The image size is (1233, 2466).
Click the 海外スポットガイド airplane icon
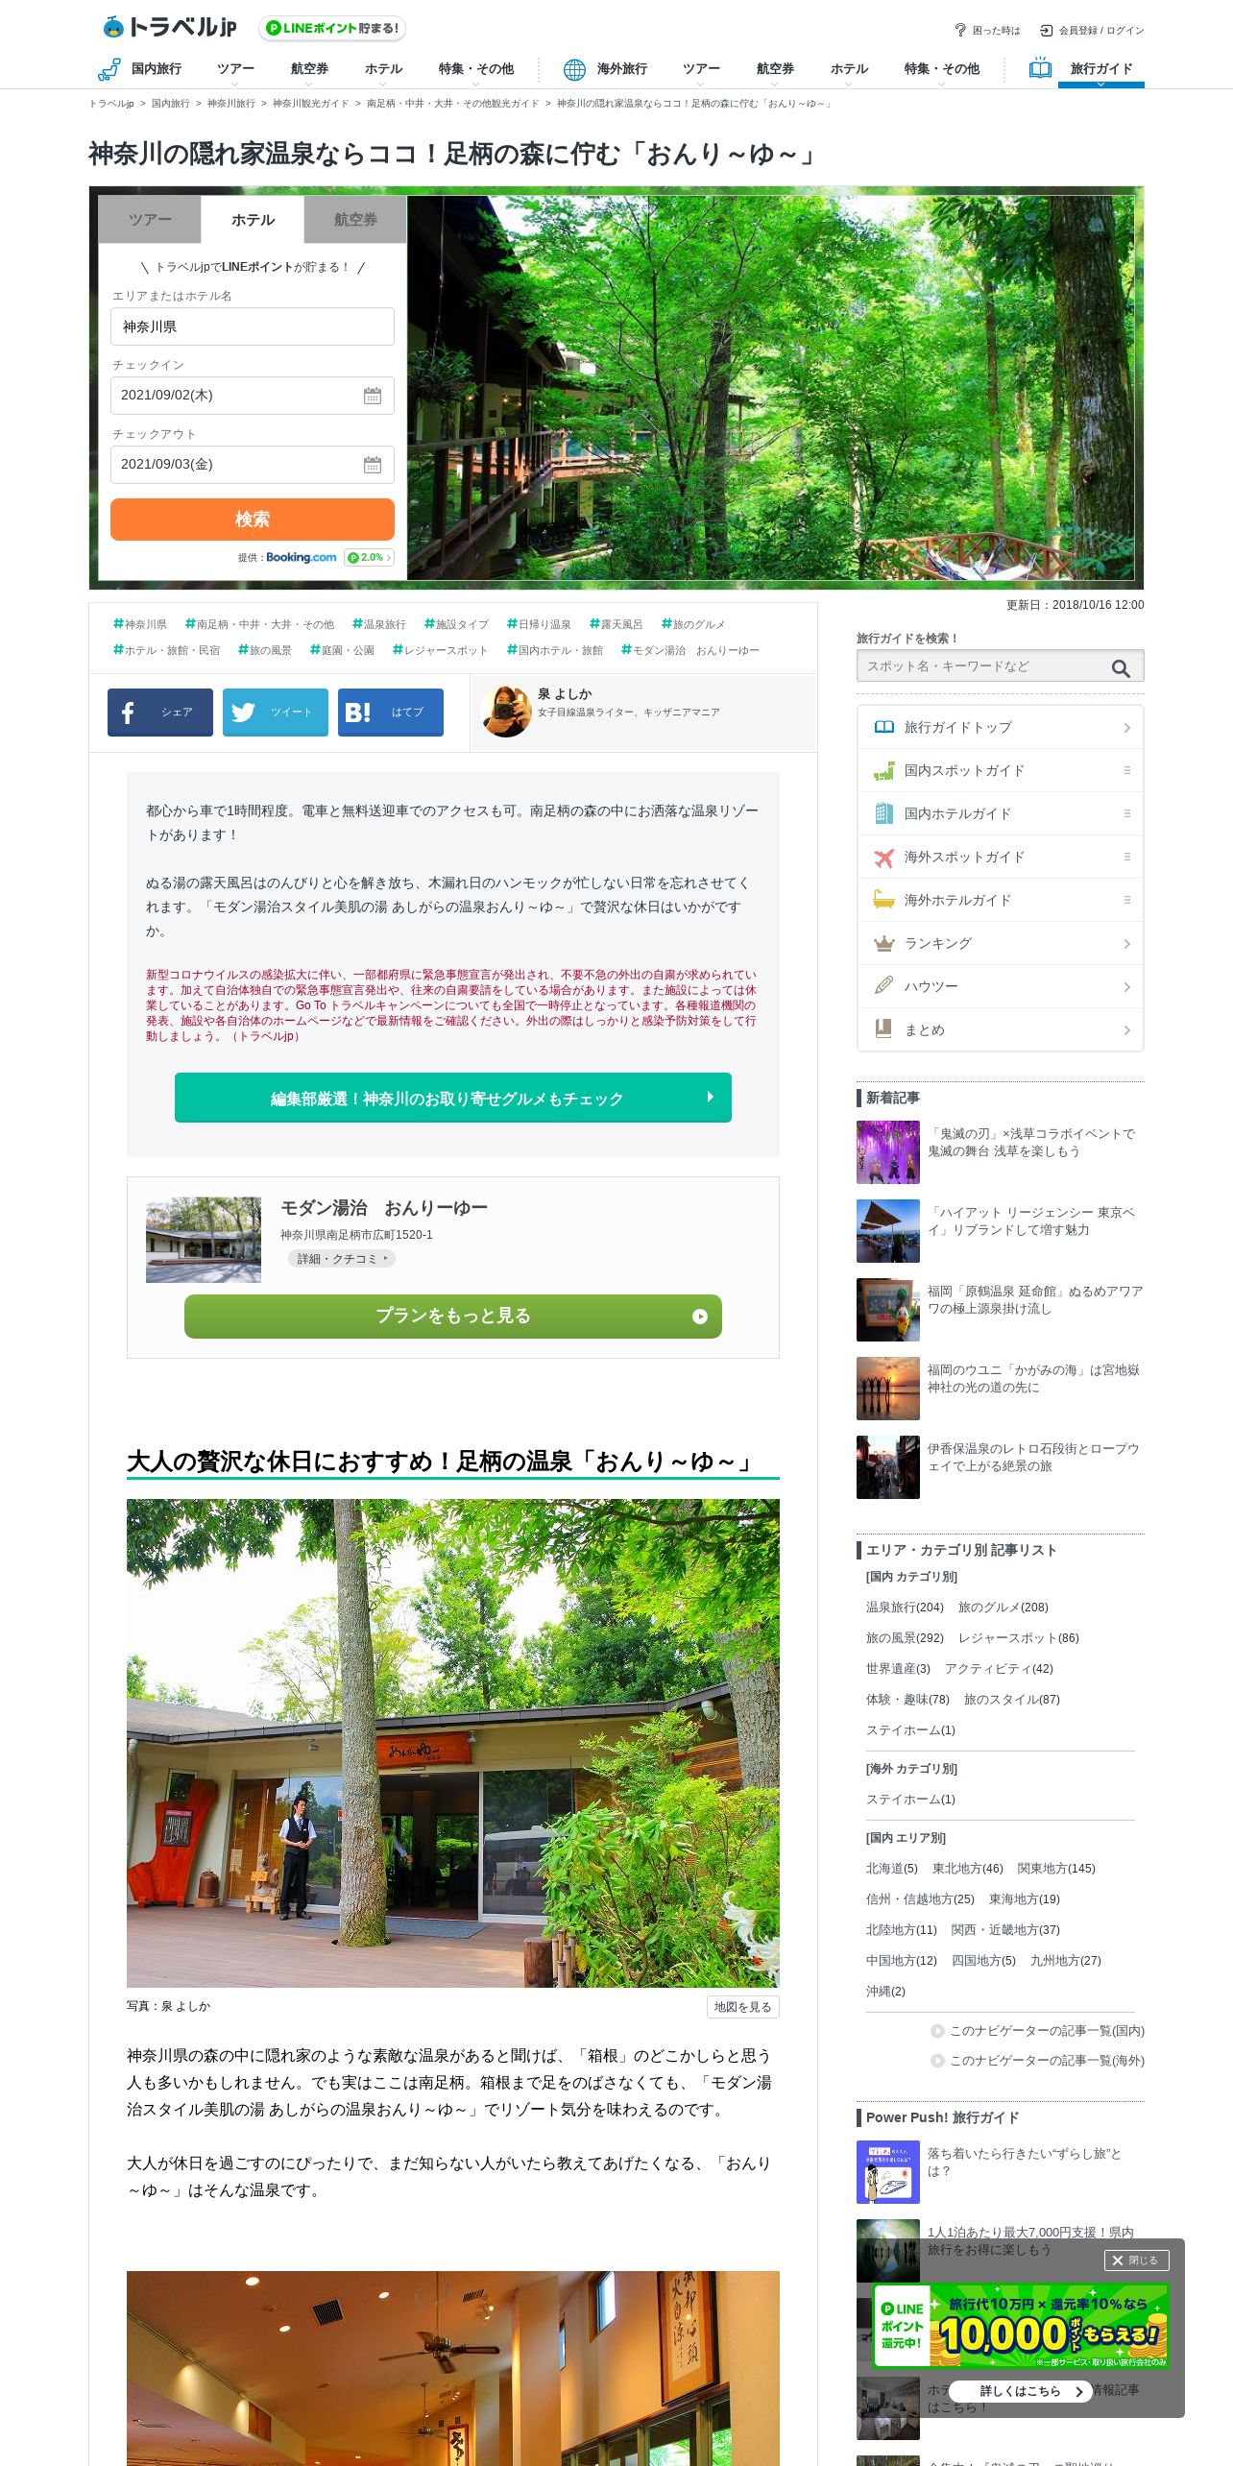[x=883, y=857]
